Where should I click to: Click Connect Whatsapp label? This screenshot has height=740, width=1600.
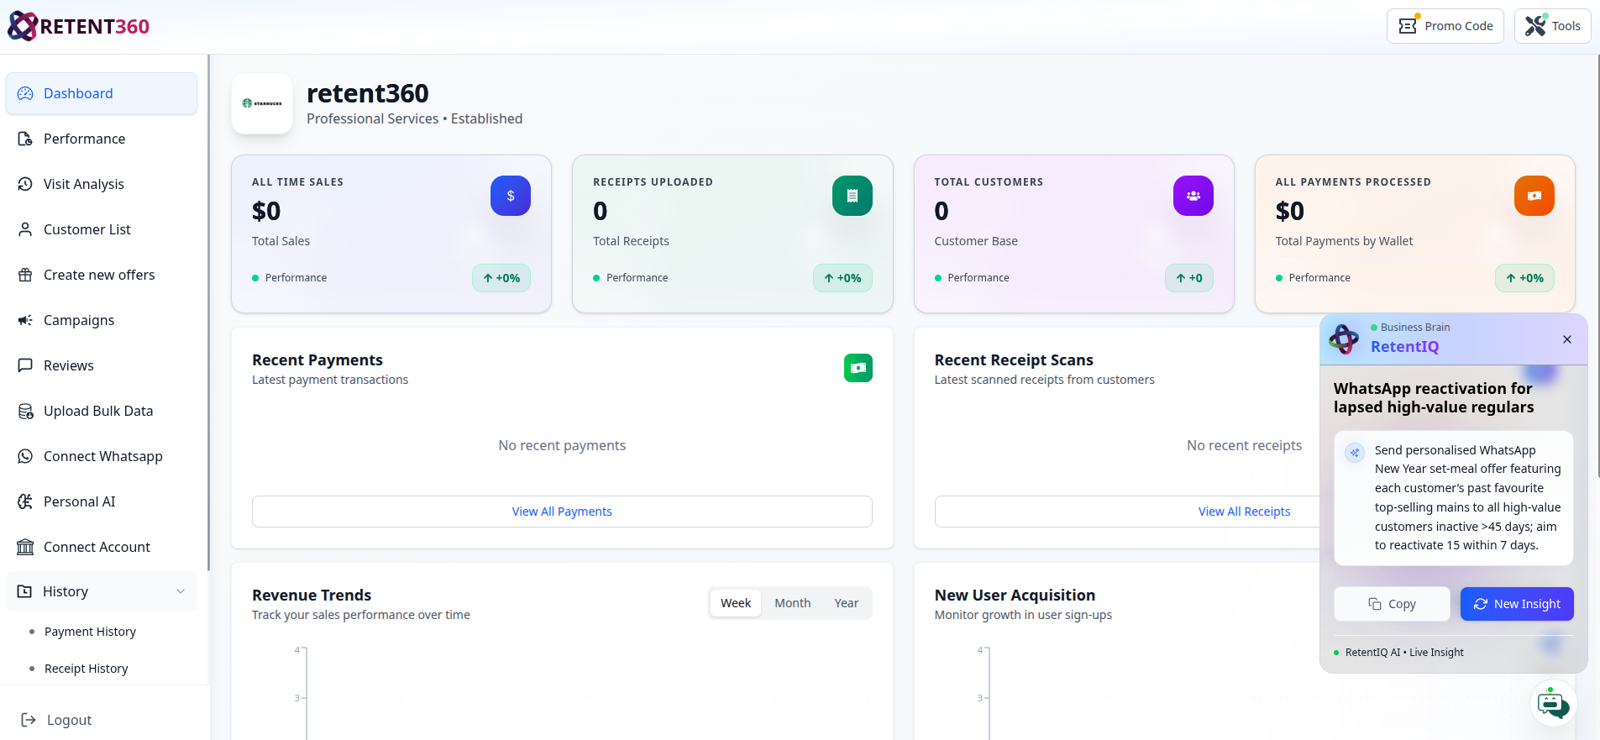103,456
